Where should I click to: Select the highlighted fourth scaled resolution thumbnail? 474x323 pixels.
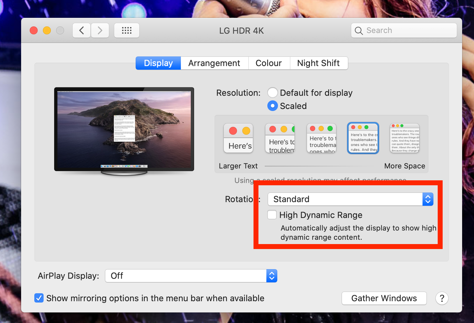(363, 138)
